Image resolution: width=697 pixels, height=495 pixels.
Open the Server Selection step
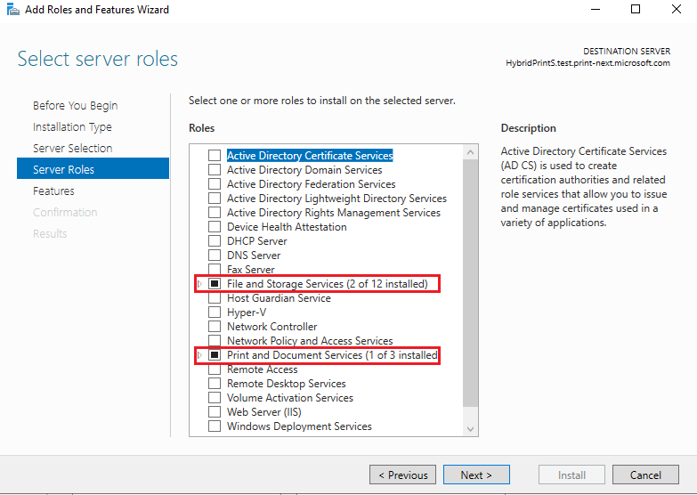[x=72, y=148]
